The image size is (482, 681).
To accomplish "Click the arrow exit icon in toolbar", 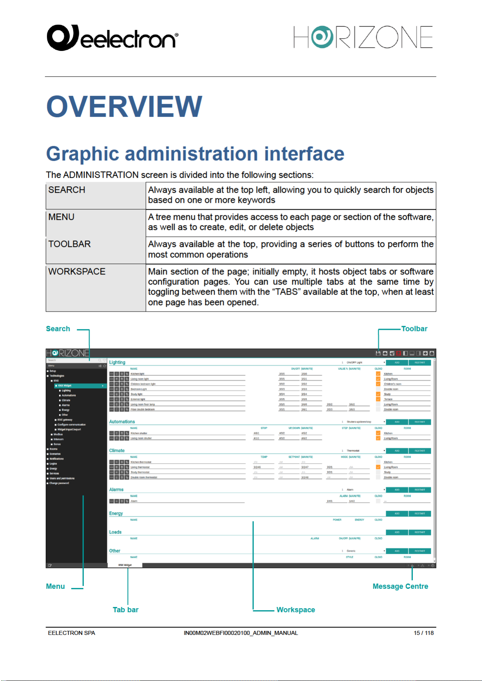I will coord(425,353).
